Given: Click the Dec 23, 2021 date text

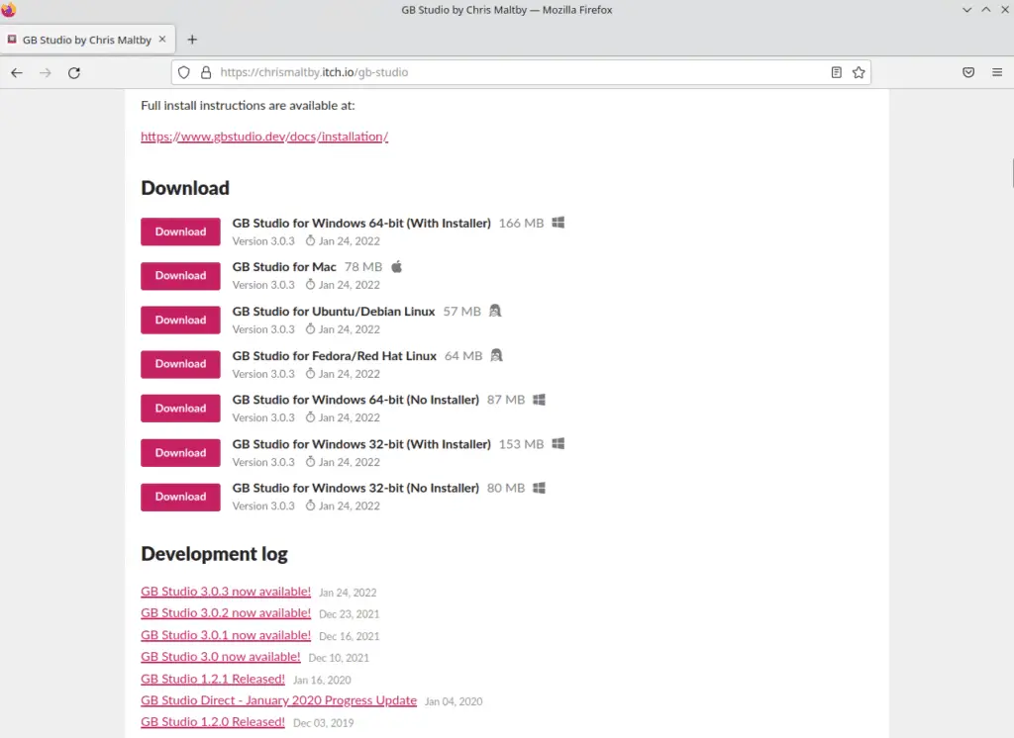Looking at the screenshot, I should 350,614.
